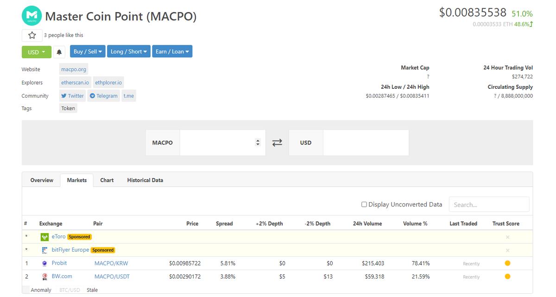Click the eToro exchange link
The width and height of the screenshot is (556, 297).
58,236
